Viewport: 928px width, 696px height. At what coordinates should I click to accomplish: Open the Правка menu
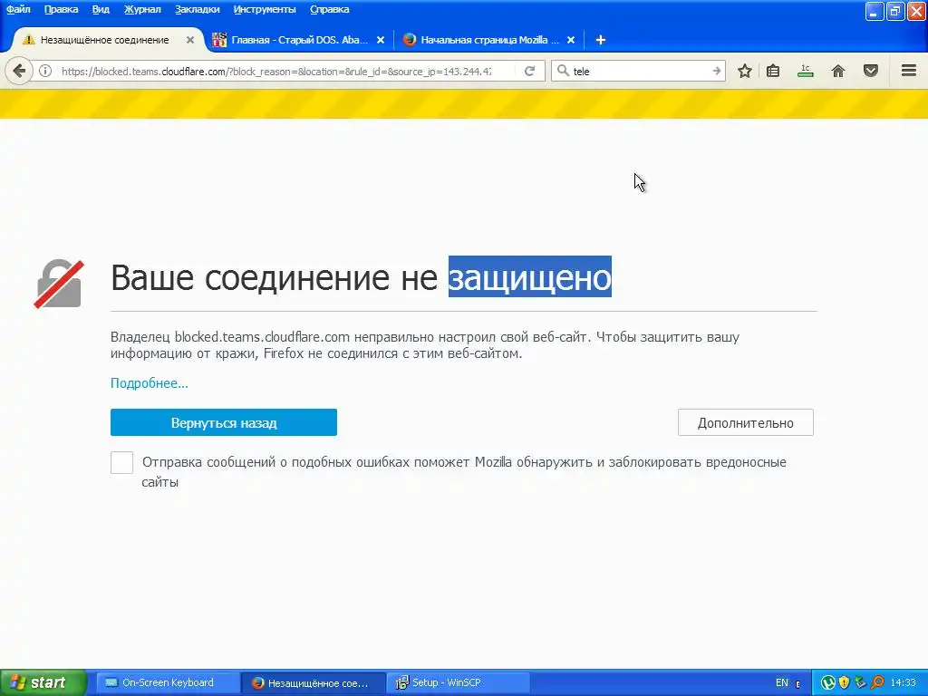click(x=61, y=9)
